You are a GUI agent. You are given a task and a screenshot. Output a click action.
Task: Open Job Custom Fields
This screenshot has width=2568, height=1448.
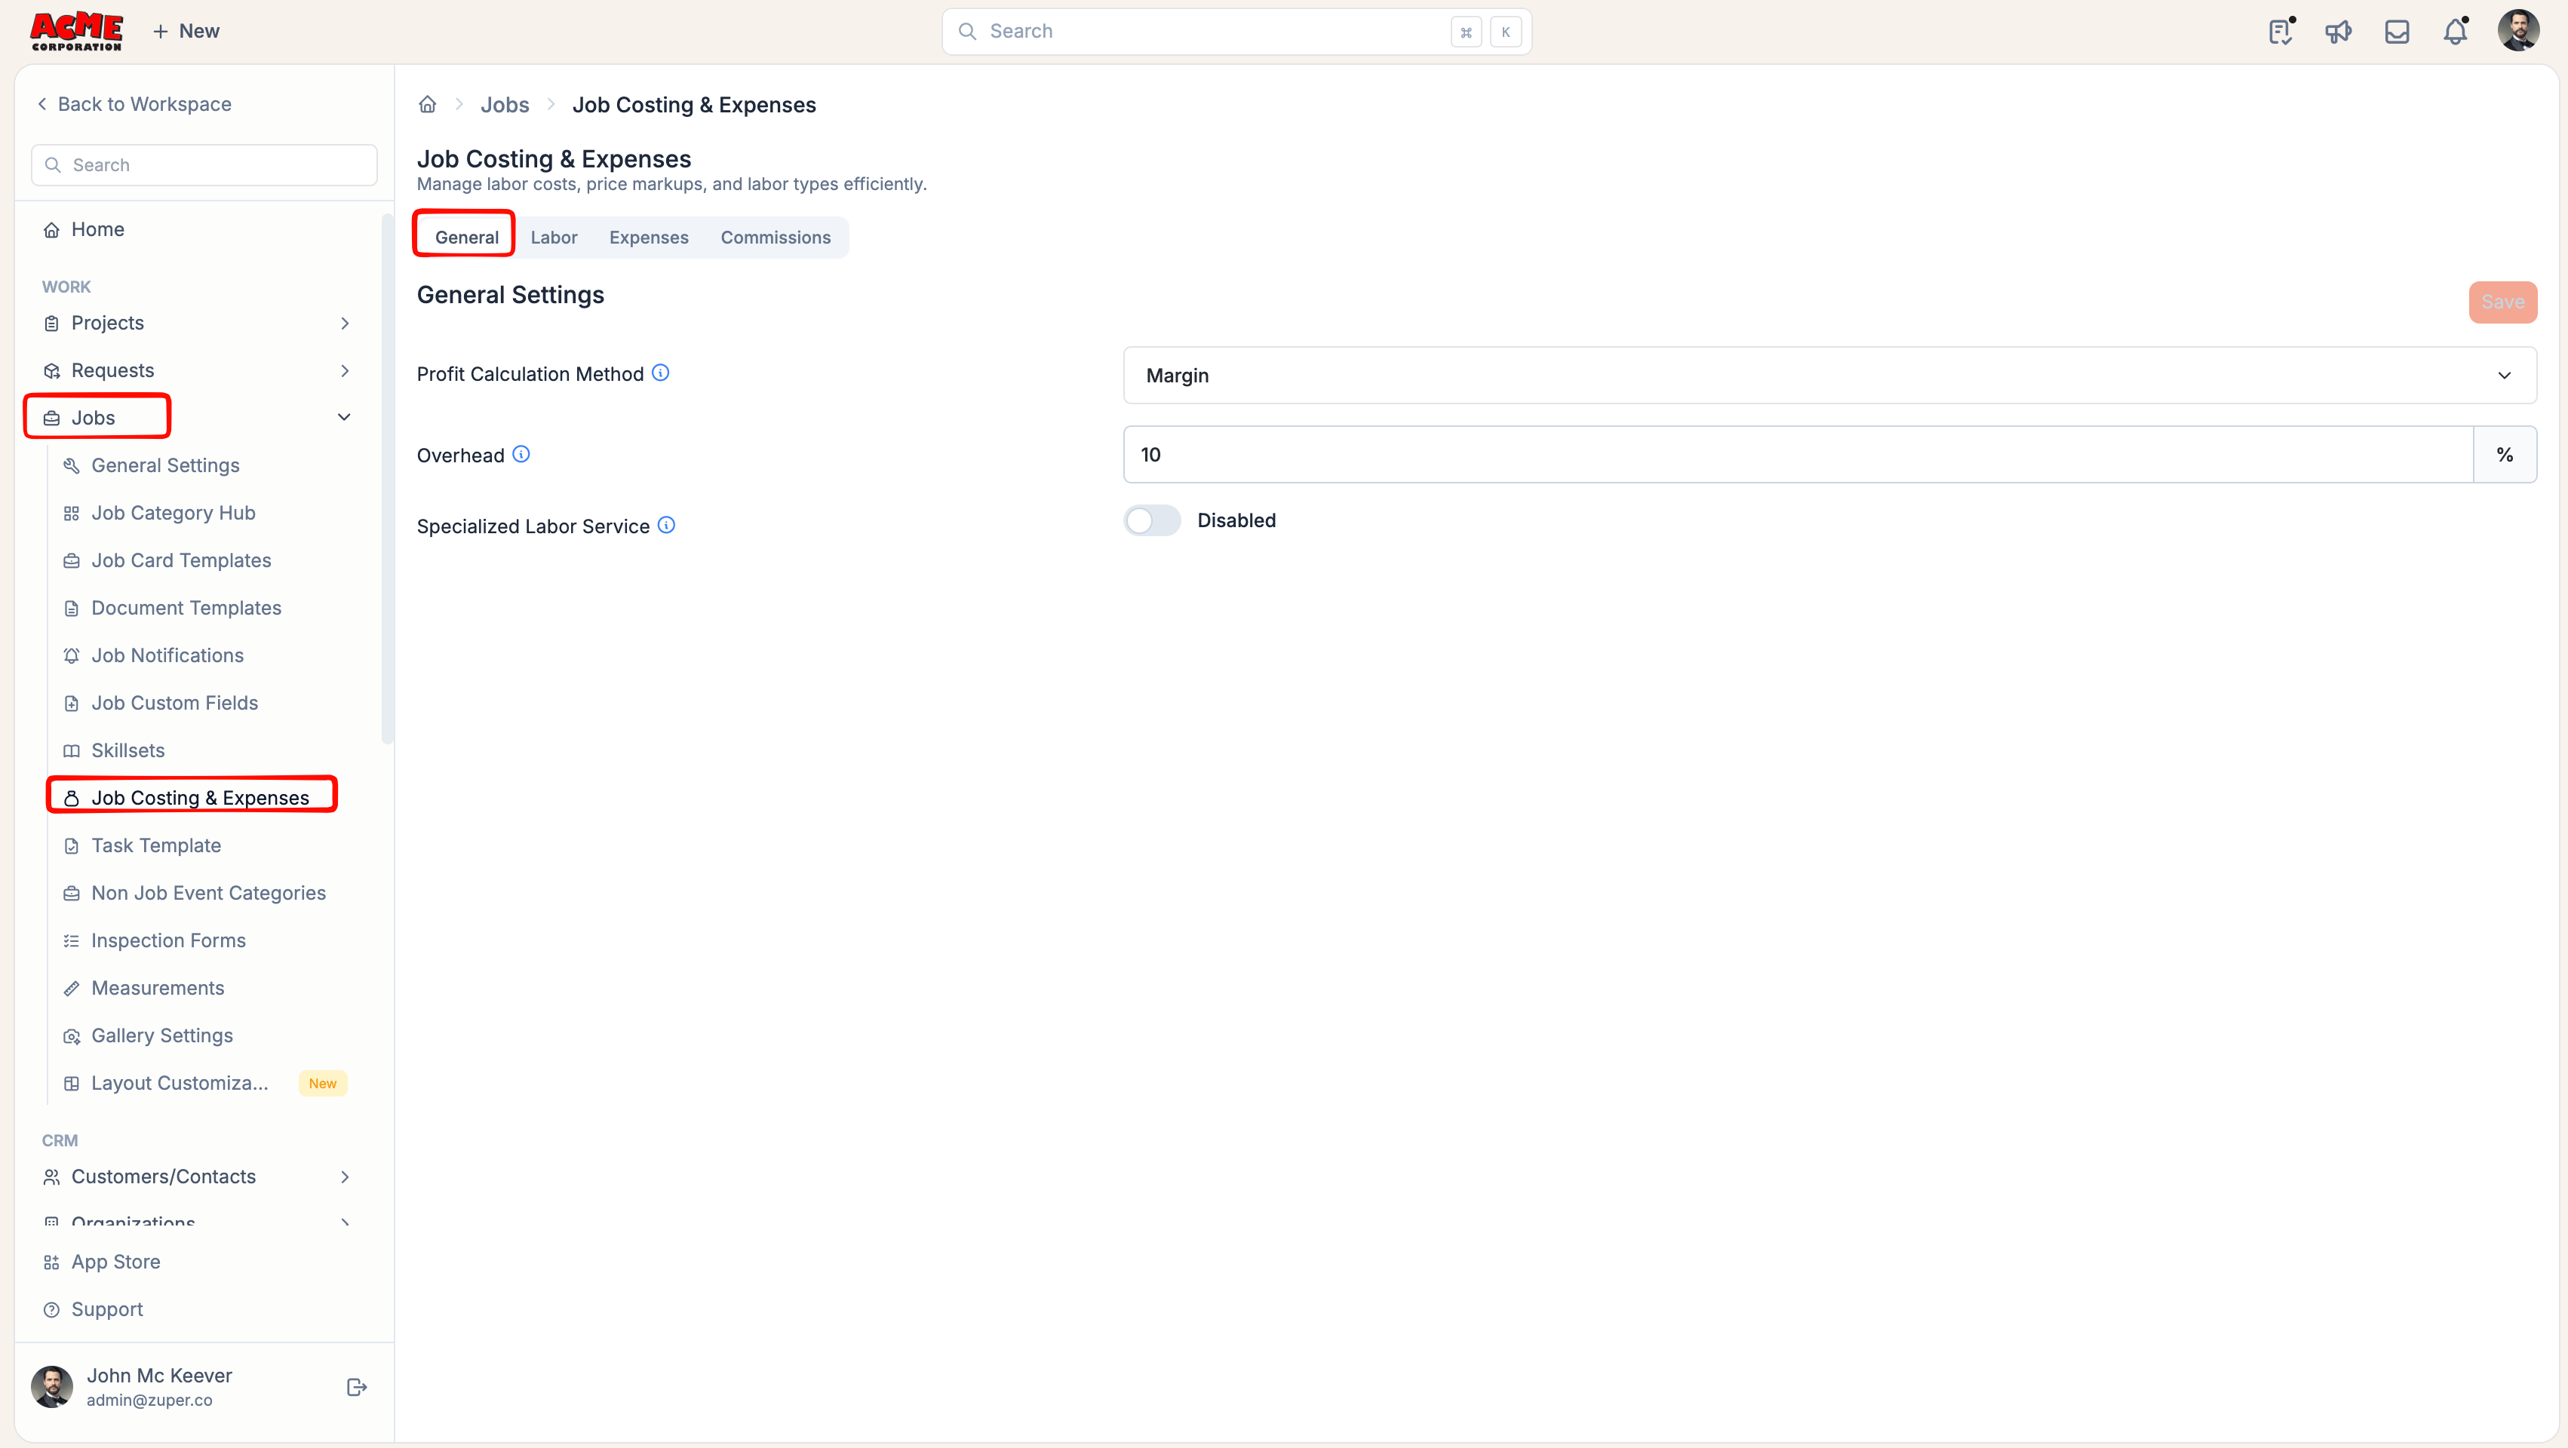[x=174, y=704]
